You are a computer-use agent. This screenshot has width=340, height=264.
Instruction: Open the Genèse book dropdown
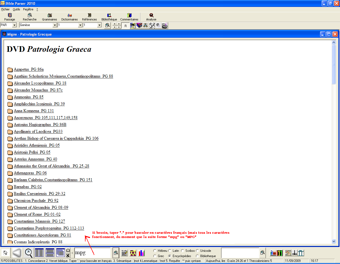(55, 25)
